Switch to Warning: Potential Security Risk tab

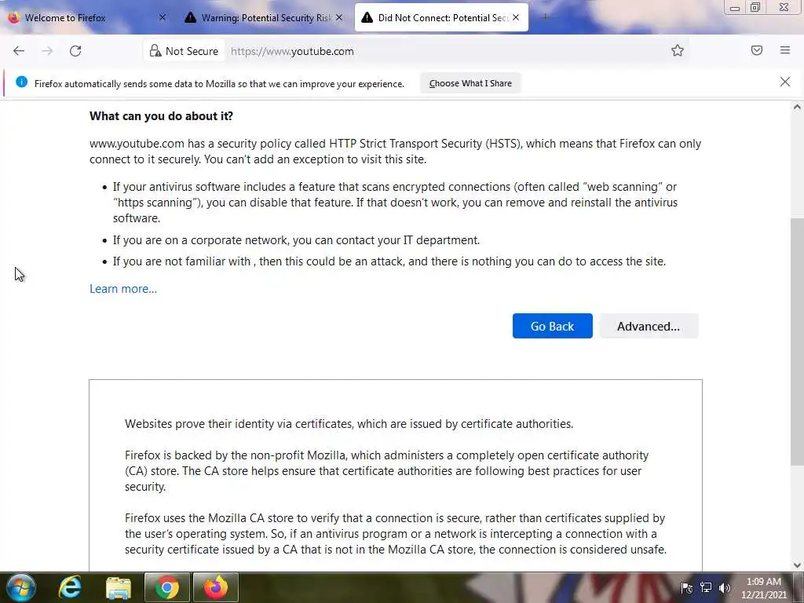click(264, 17)
